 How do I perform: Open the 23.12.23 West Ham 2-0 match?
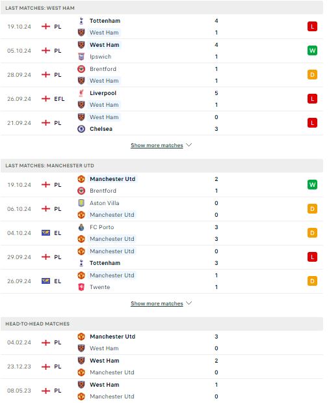coord(162,367)
